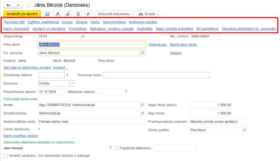This screenshot has width=280, height=161.
Task: Check Nerādīt sarakstos option at bottom
Action: click(5, 156)
